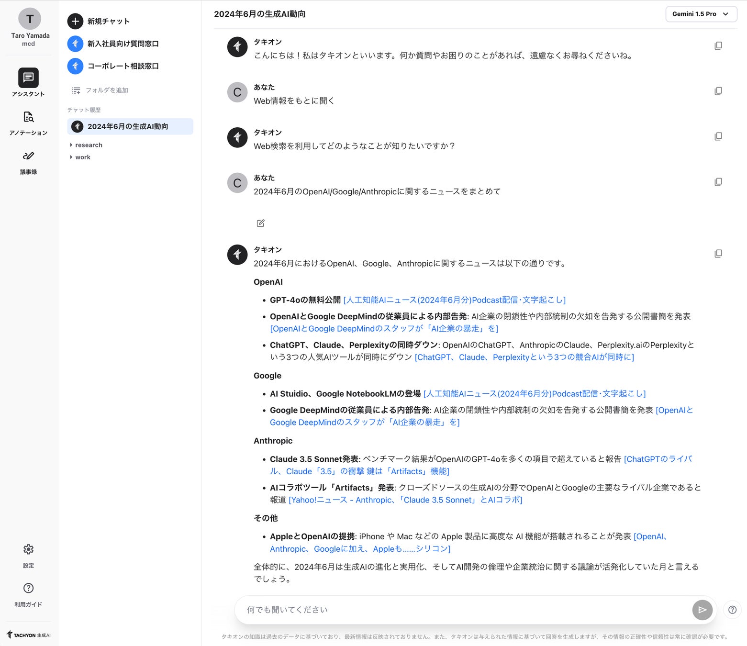Open the Yahoo!ニュース Anthropic Claude 3.5 Sonnet link
Image resolution: width=747 pixels, height=646 pixels.
(x=405, y=500)
